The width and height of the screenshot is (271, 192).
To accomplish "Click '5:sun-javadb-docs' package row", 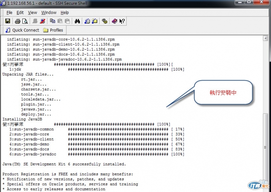I will pos(97,149).
